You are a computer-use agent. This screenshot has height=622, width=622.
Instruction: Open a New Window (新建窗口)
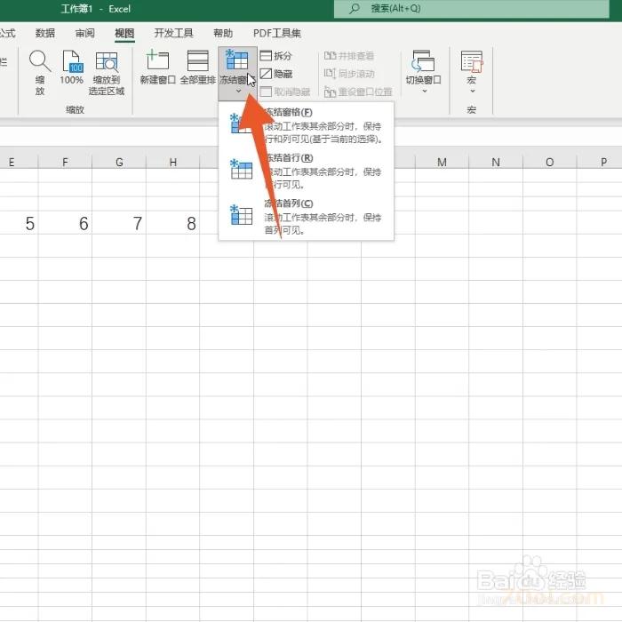coord(157,68)
